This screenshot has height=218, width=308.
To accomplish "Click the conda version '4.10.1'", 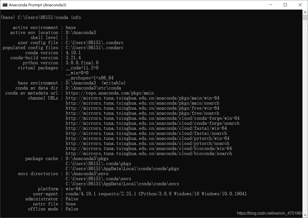I will click(73, 53).
